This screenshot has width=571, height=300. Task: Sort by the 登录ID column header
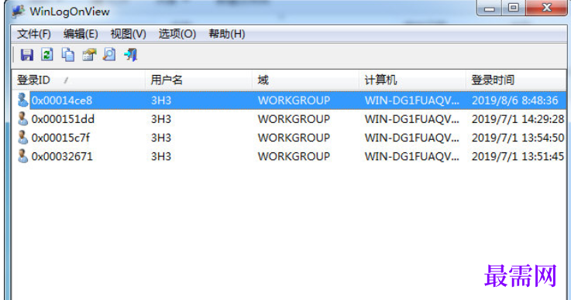[78, 80]
